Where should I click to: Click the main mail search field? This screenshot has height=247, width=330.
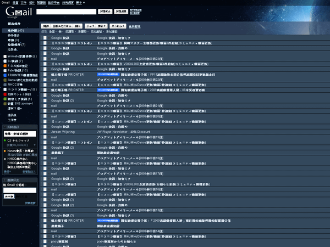(x=67, y=12)
